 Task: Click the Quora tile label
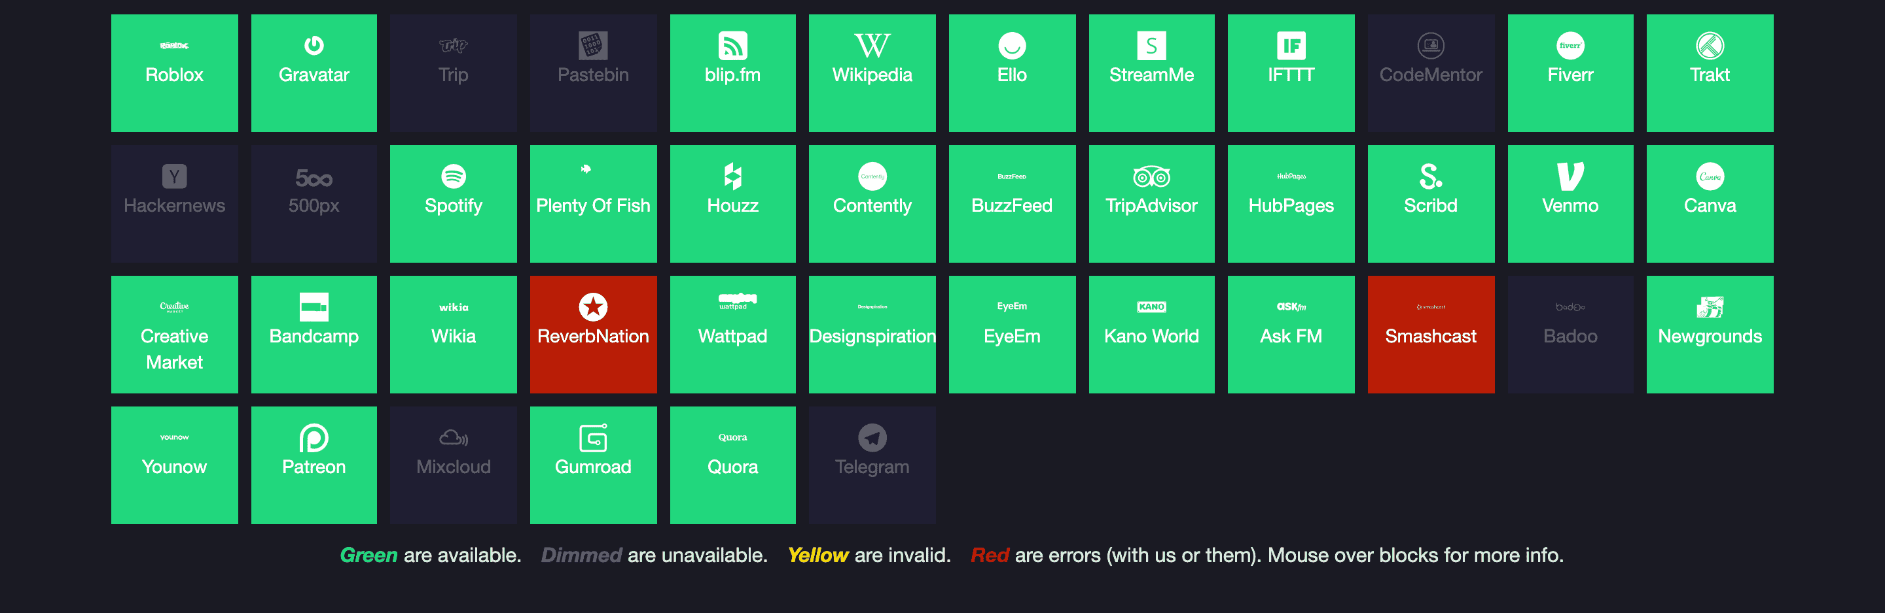tap(732, 467)
